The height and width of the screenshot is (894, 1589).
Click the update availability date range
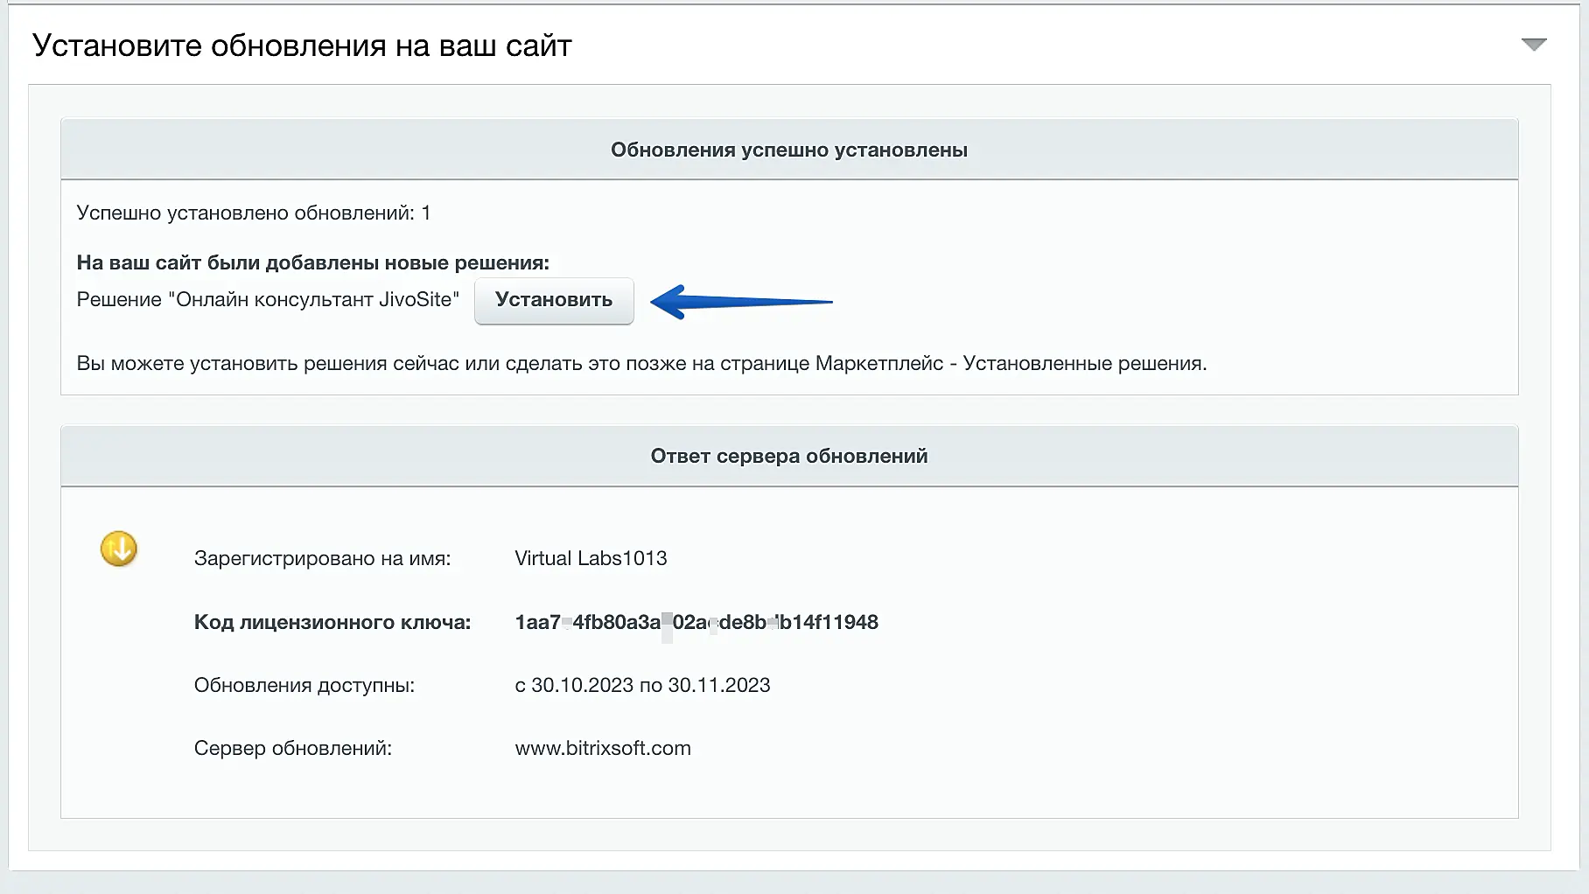(x=642, y=685)
